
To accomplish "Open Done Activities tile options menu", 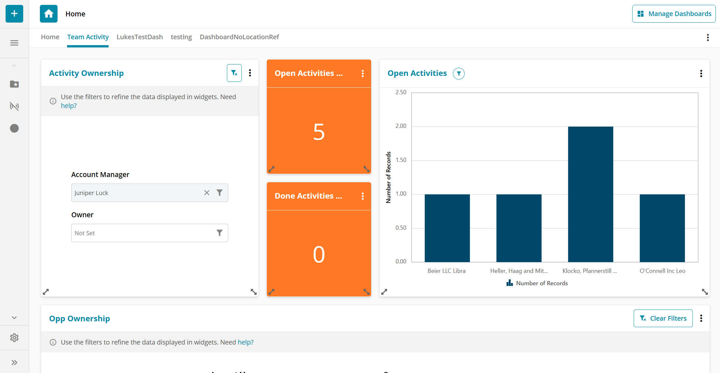I will tap(363, 196).
